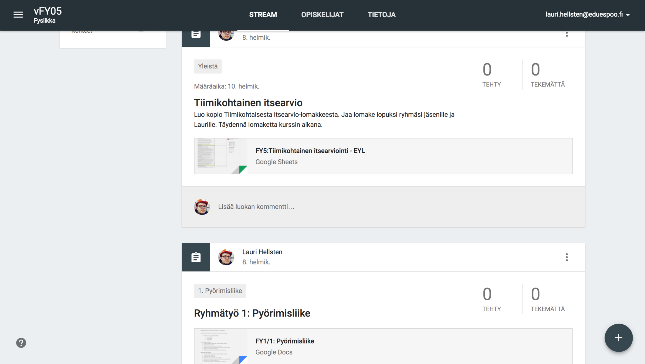This screenshot has width=645, height=364.
Task: Click the 1. Pyörimisliike topic tag
Action: click(220, 291)
